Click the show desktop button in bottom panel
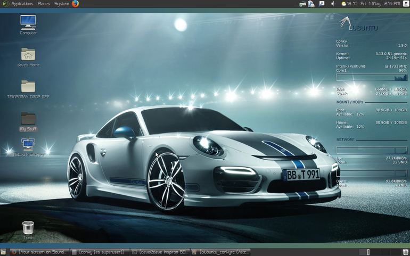410x256 pixels. pyautogui.click(x=3, y=252)
